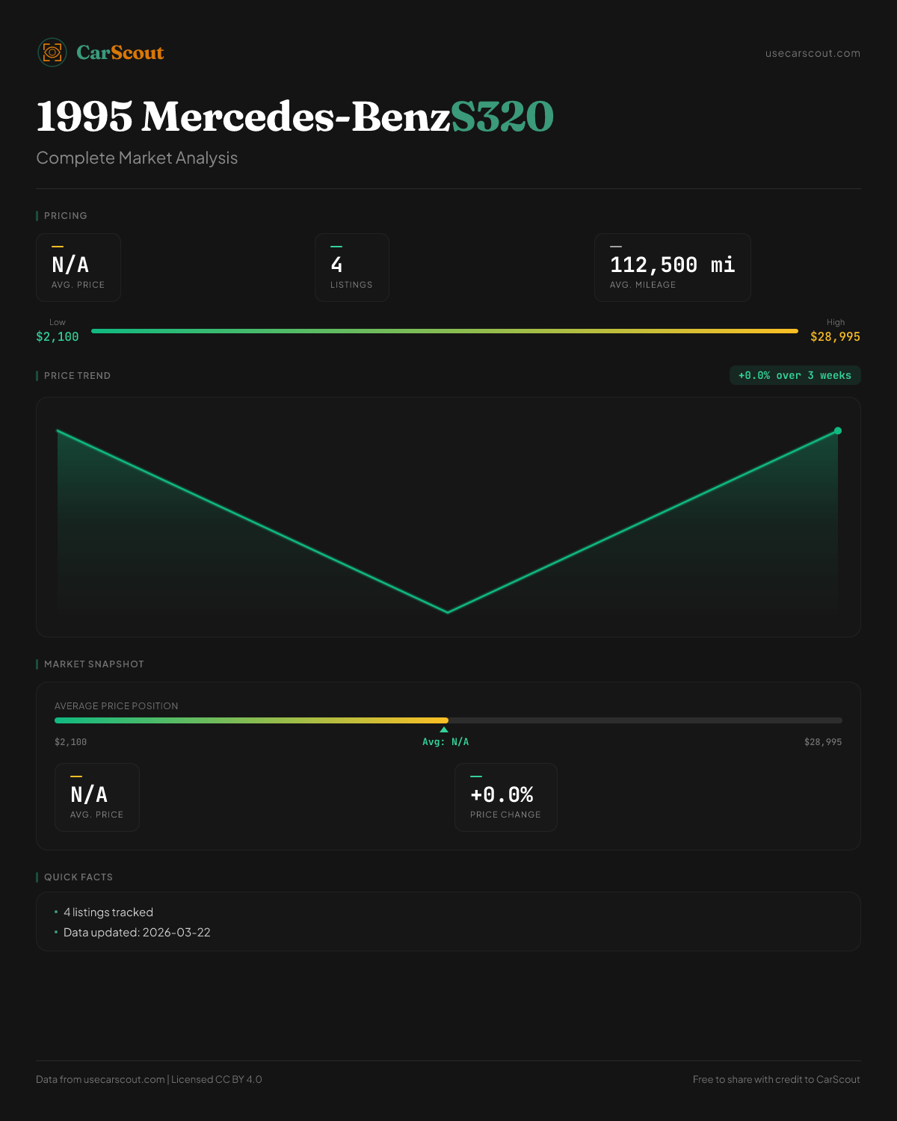
Task: Click the Data updated 2026-03-22 fact
Action: point(137,933)
